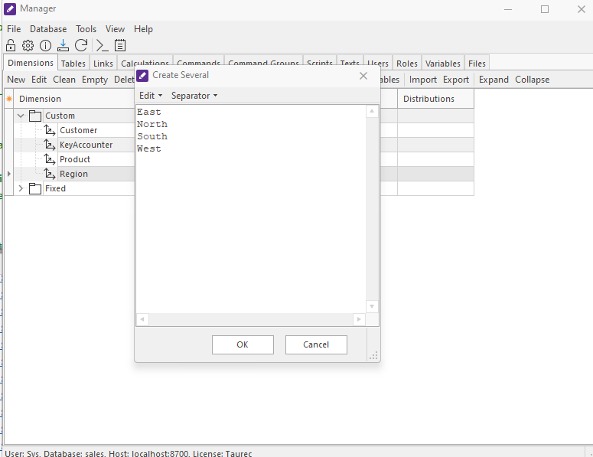This screenshot has height=457, width=593.
Task: Open the File menu
Action: pos(14,29)
